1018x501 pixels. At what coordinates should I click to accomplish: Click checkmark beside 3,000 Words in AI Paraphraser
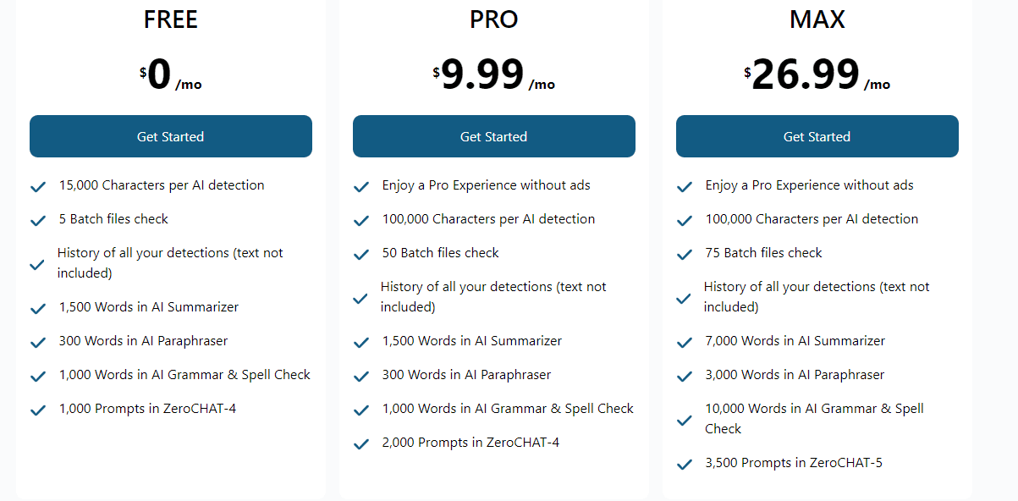[685, 377]
